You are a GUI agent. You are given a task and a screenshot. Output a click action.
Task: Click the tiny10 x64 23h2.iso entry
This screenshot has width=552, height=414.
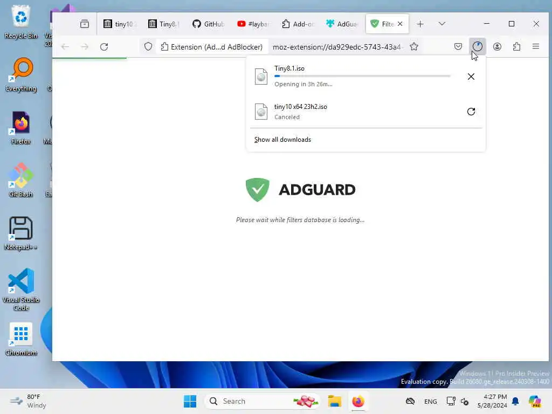pos(354,112)
